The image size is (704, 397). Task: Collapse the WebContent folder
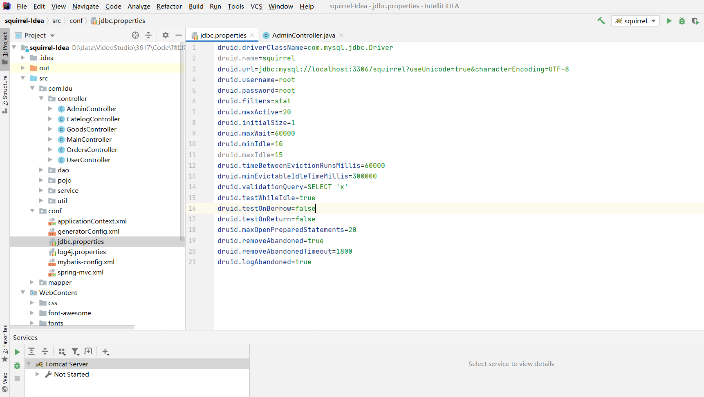(23, 292)
